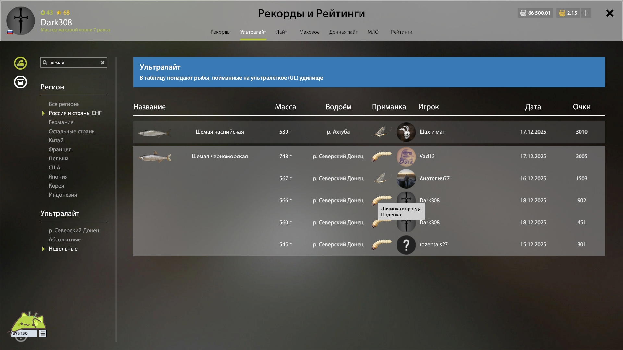Select р. Северский Донец filter
This screenshot has height=350, width=623.
74,230
